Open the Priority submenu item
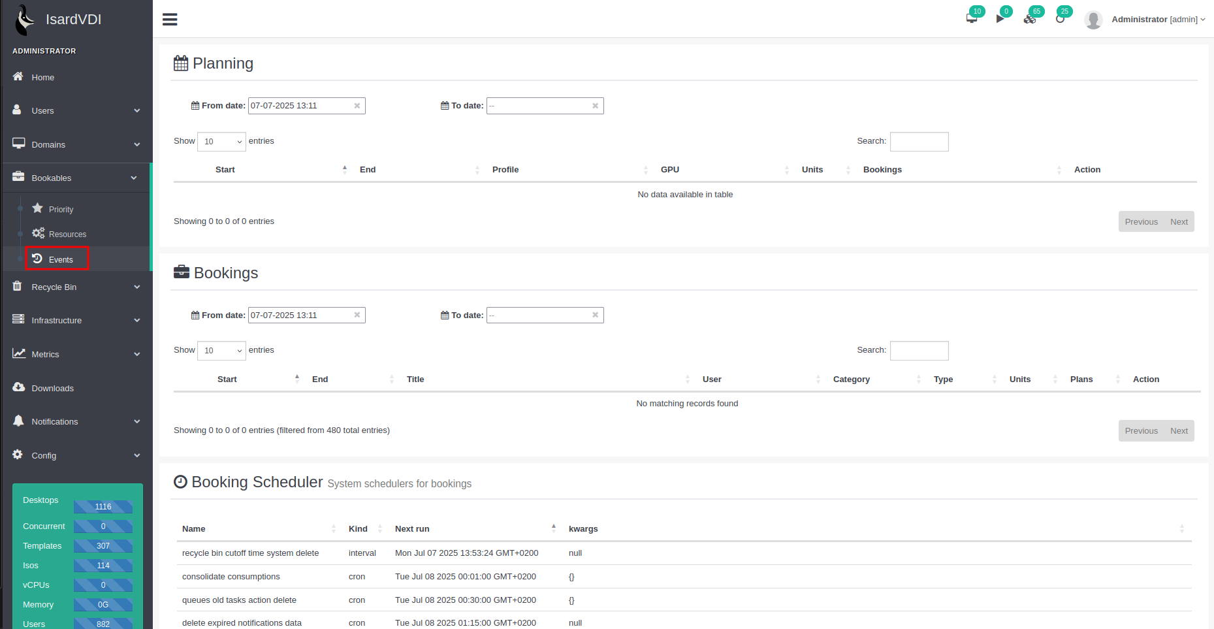 coord(61,209)
